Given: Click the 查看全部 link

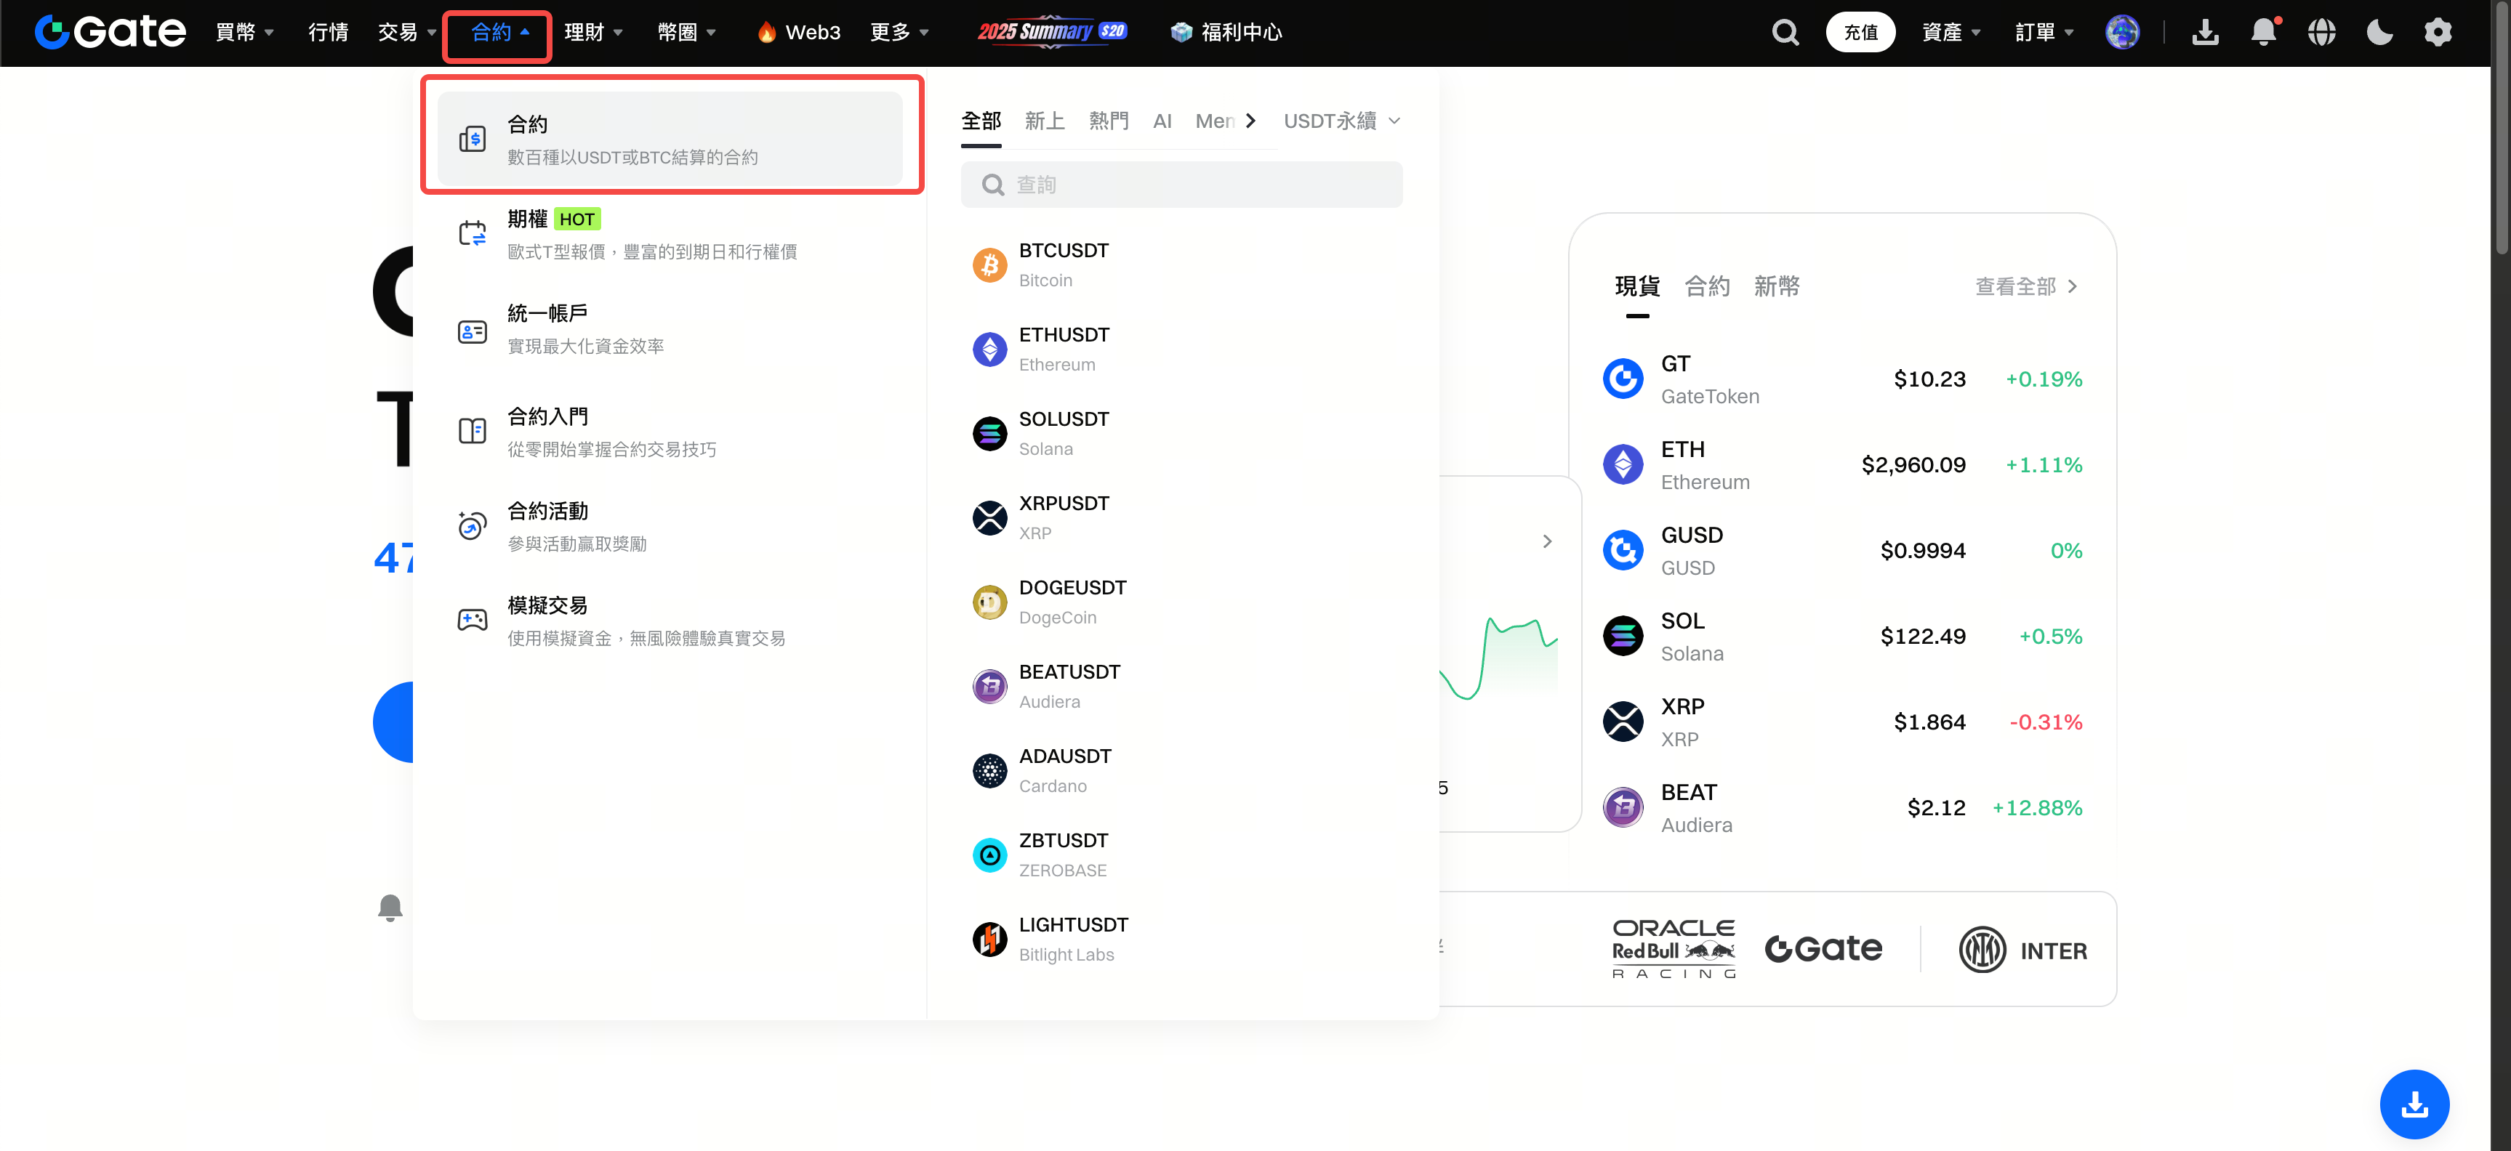Looking at the screenshot, I should pyautogui.click(x=2025, y=286).
